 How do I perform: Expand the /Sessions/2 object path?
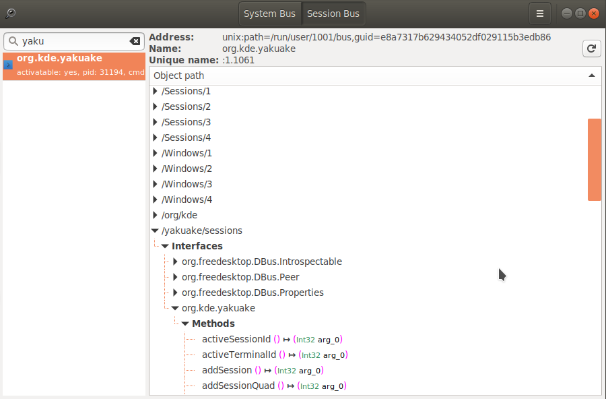pyautogui.click(x=155, y=106)
